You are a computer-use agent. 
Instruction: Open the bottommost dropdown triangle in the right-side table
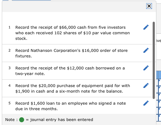[159, 116]
